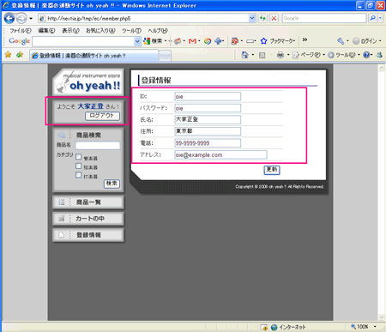Select the 登録情報 browser tab
Viewport: 386px width, 332px height.
pyautogui.click(x=94, y=56)
